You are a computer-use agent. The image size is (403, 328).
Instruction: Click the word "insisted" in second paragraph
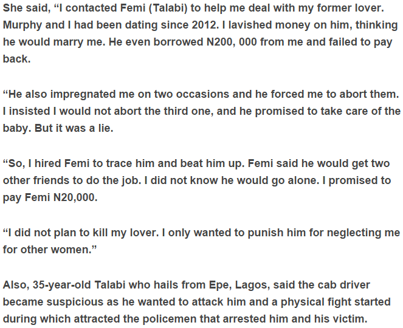pyautogui.click(x=30, y=111)
